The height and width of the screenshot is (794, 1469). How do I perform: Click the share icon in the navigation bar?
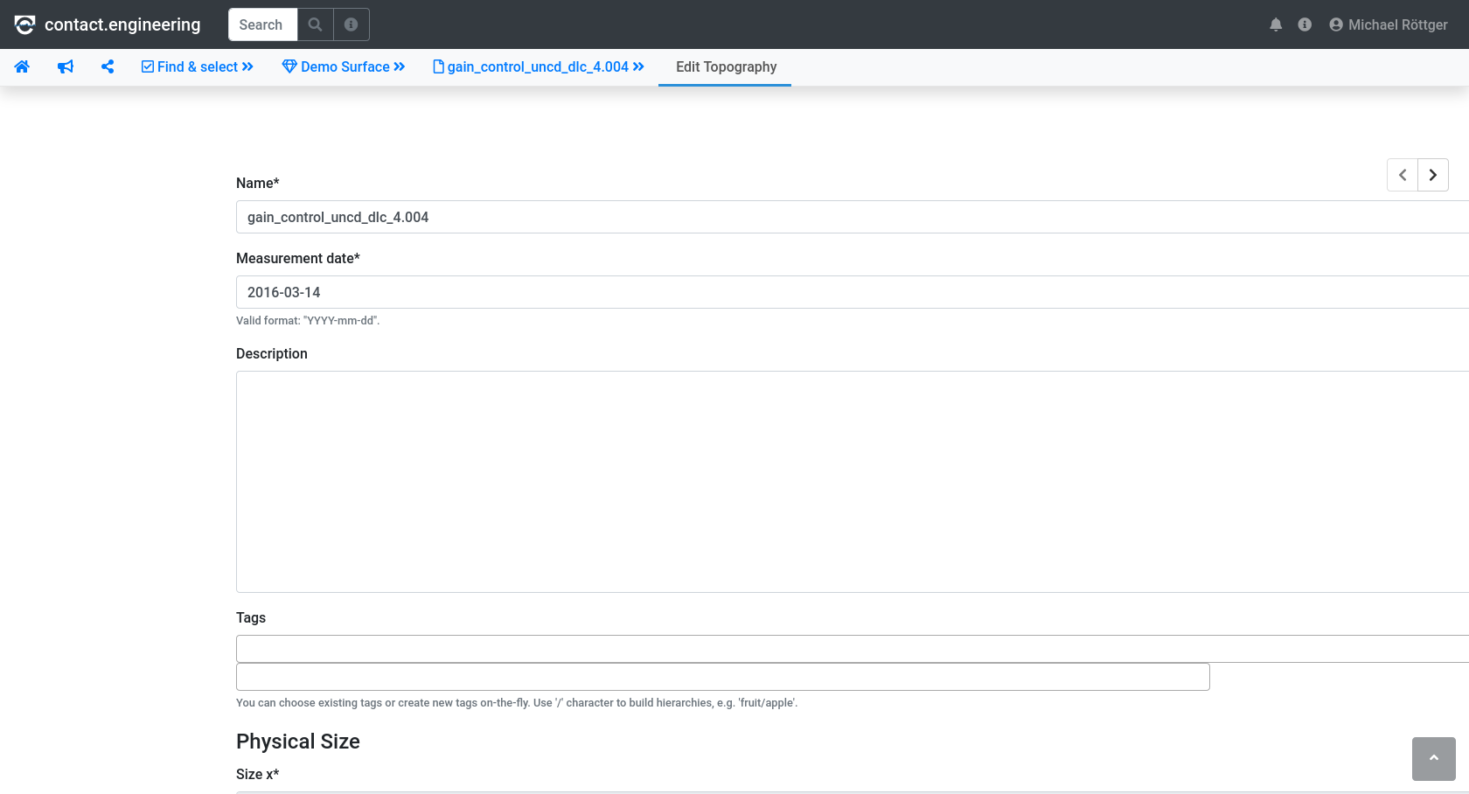[x=108, y=66]
